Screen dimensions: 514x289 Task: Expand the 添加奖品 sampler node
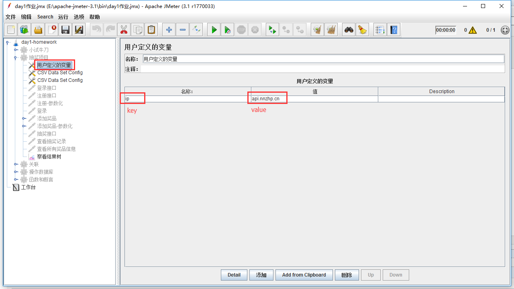point(24,118)
